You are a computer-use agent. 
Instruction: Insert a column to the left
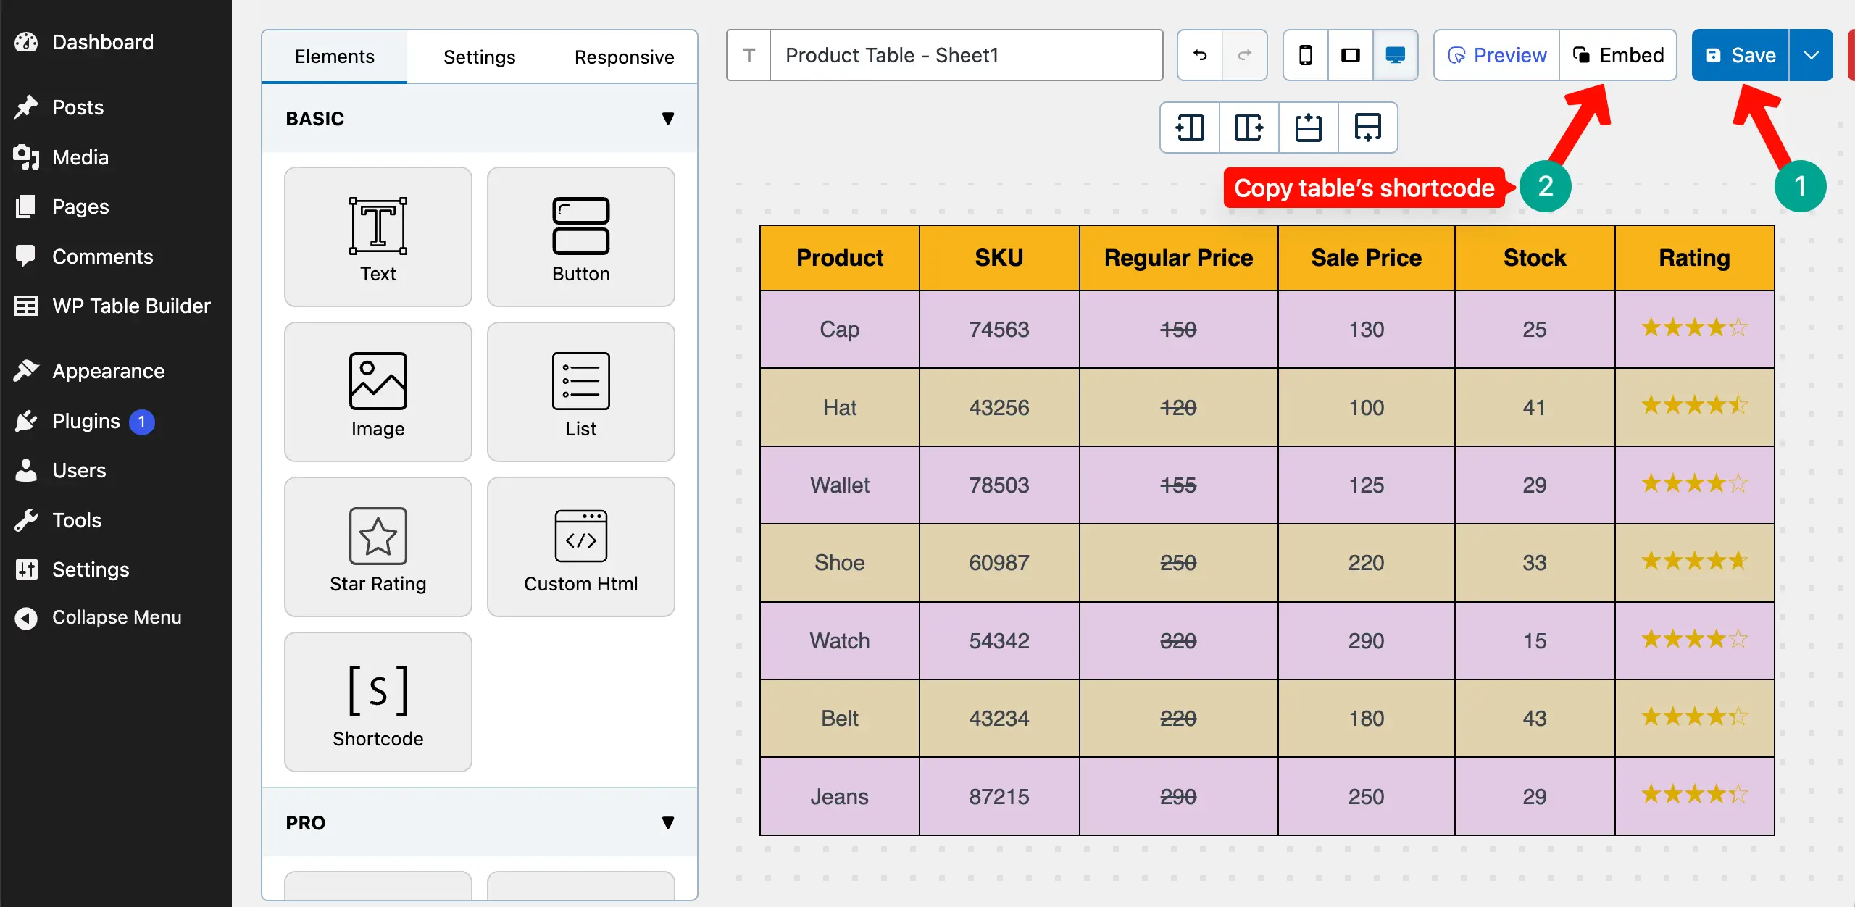(x=1189, y=128)
